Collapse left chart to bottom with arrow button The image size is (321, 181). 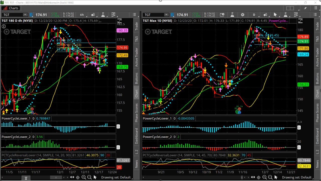tap(26, 178)
